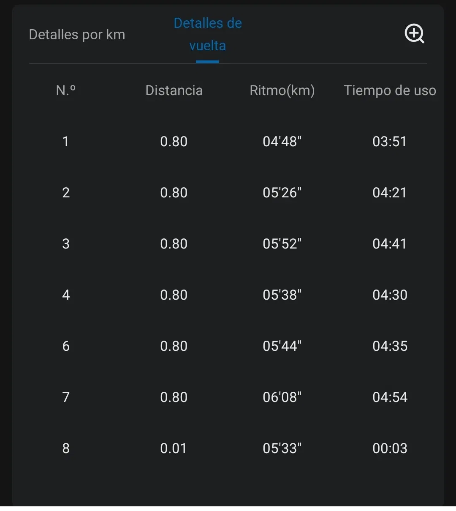This screenshot has height=511, width=456.
Task: Tap lap 2 pace 05'26"
Action: (282, 193)
